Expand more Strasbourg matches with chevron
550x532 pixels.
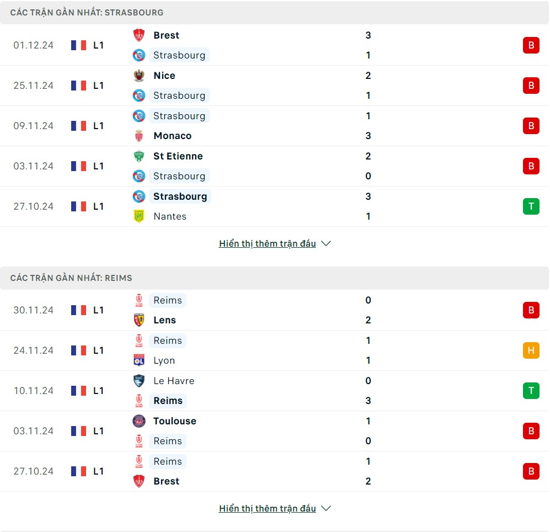click(x=326, y=243)
